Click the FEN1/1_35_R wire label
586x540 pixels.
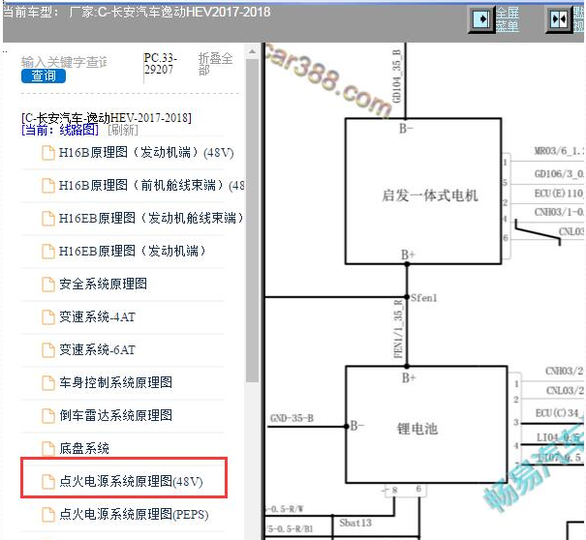click(399, 329)
